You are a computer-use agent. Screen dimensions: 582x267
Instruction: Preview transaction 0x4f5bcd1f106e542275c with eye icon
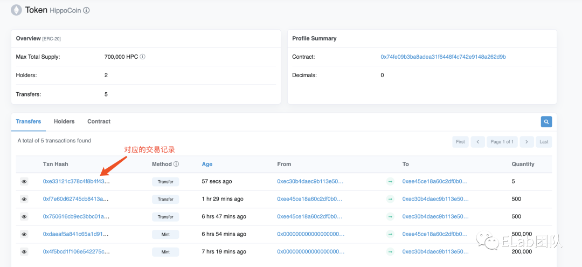tap(24, 252)
